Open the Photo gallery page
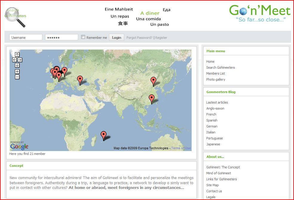 tap(216, 79)
